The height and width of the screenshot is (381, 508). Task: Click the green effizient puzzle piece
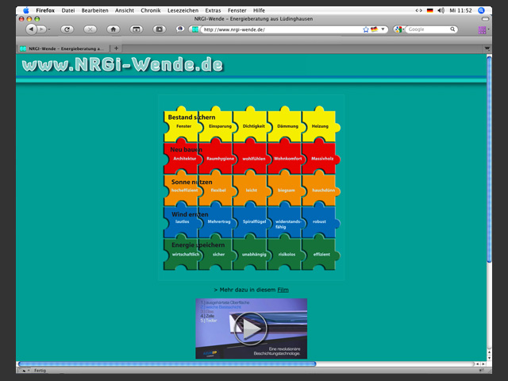tap(321, 255)
